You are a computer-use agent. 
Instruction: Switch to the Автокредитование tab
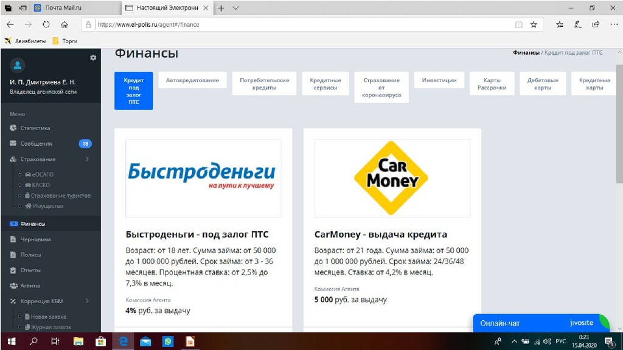pos(192,80)
